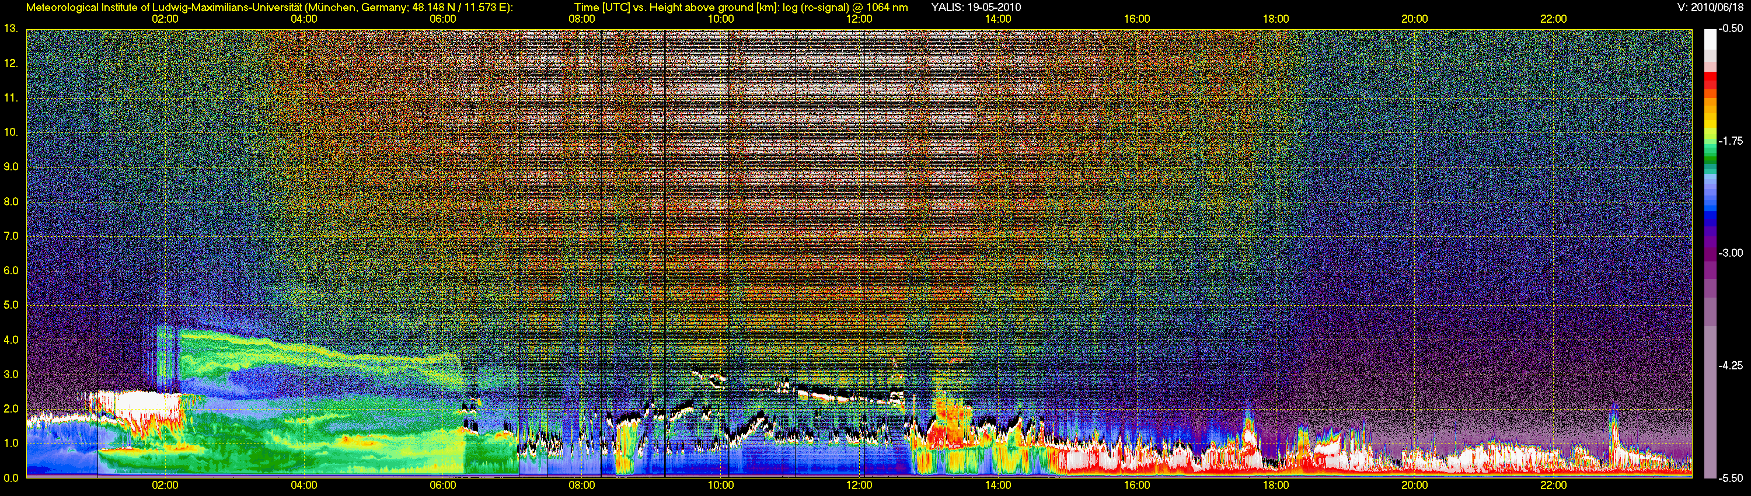Click the '3.0' height axis label
1751x496 pixels.
point(11,375)
